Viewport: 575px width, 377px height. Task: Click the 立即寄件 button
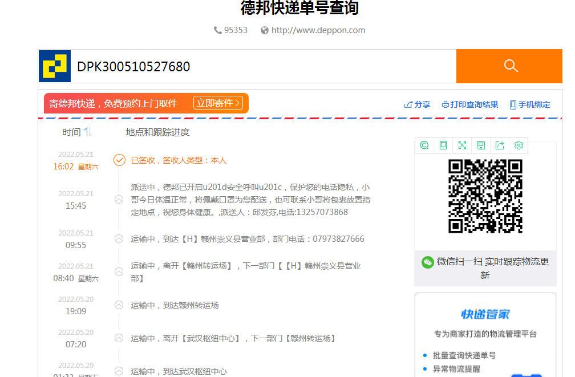coord(218,103)
